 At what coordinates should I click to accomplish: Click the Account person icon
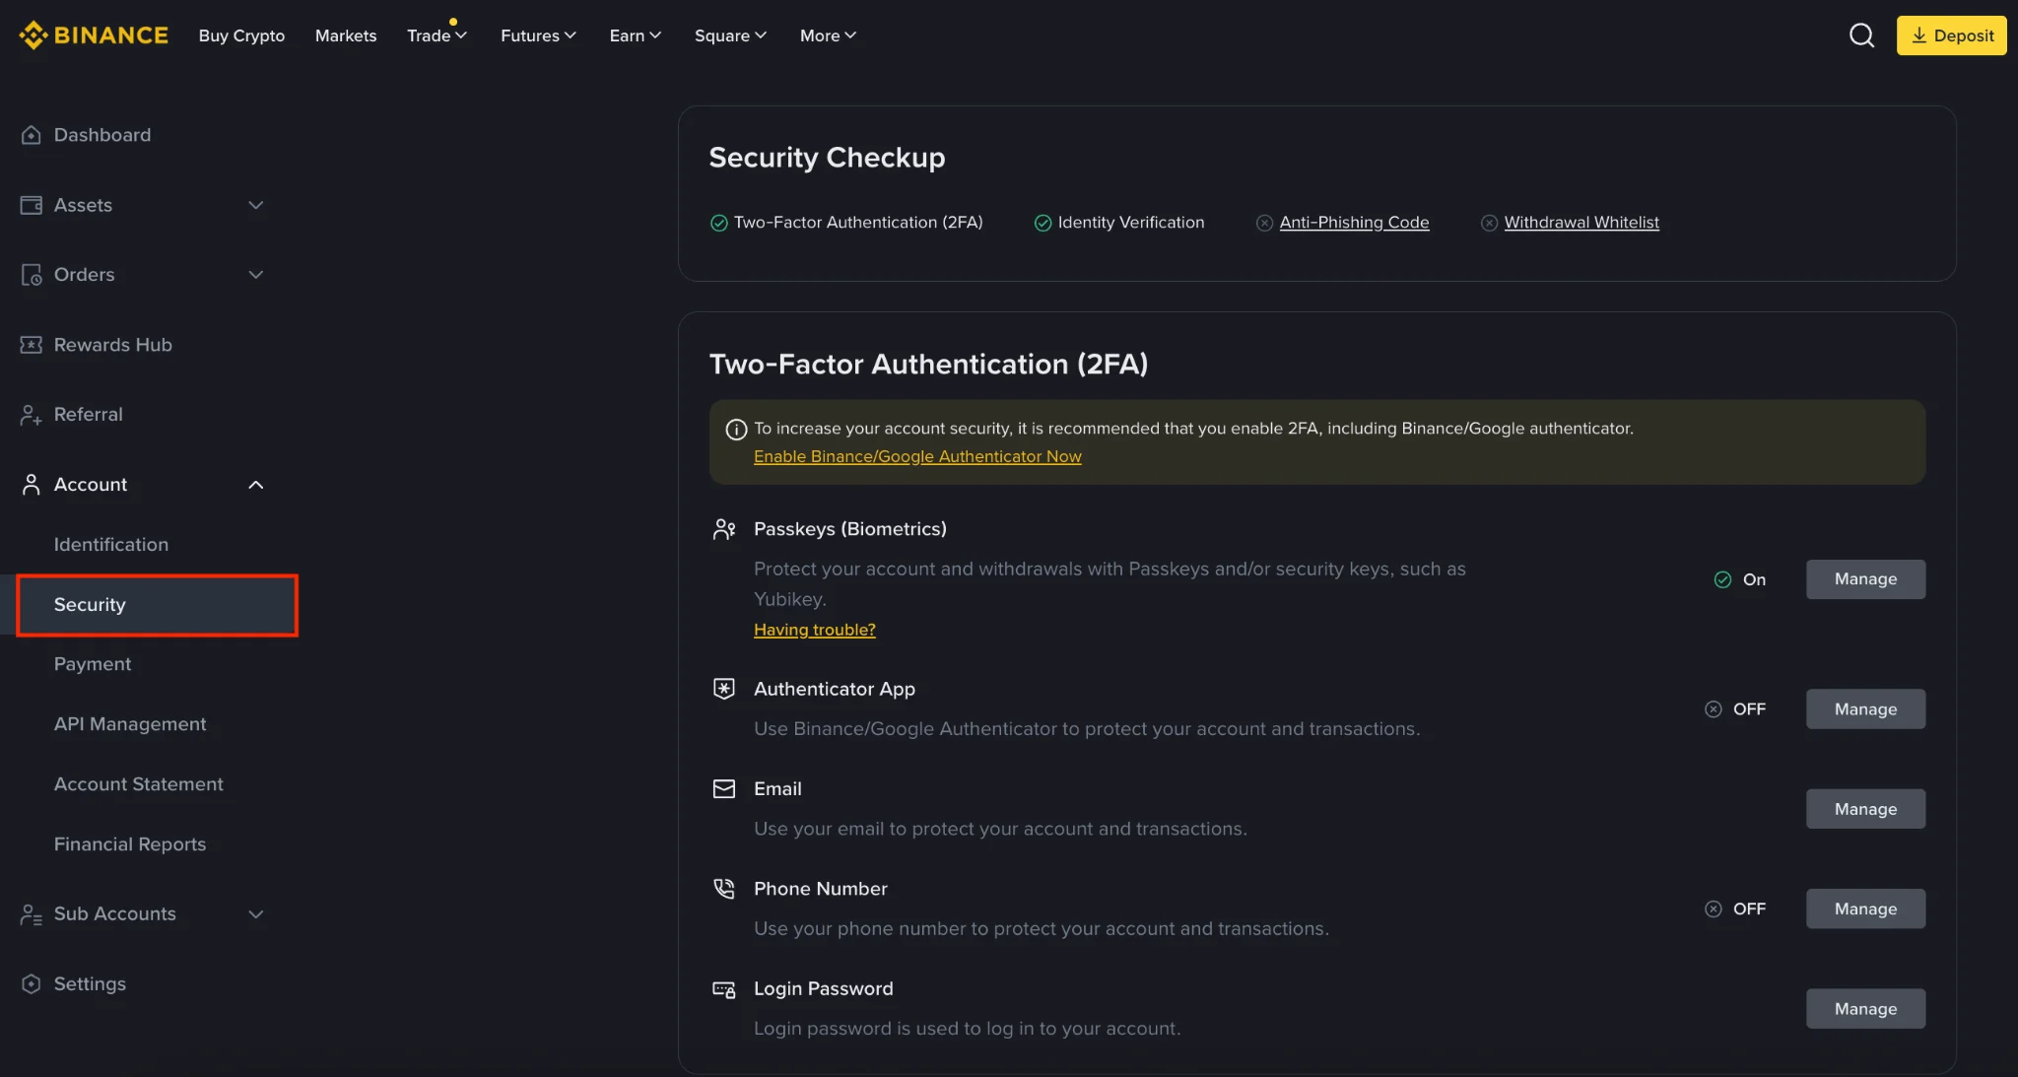[x=32, y=485]
